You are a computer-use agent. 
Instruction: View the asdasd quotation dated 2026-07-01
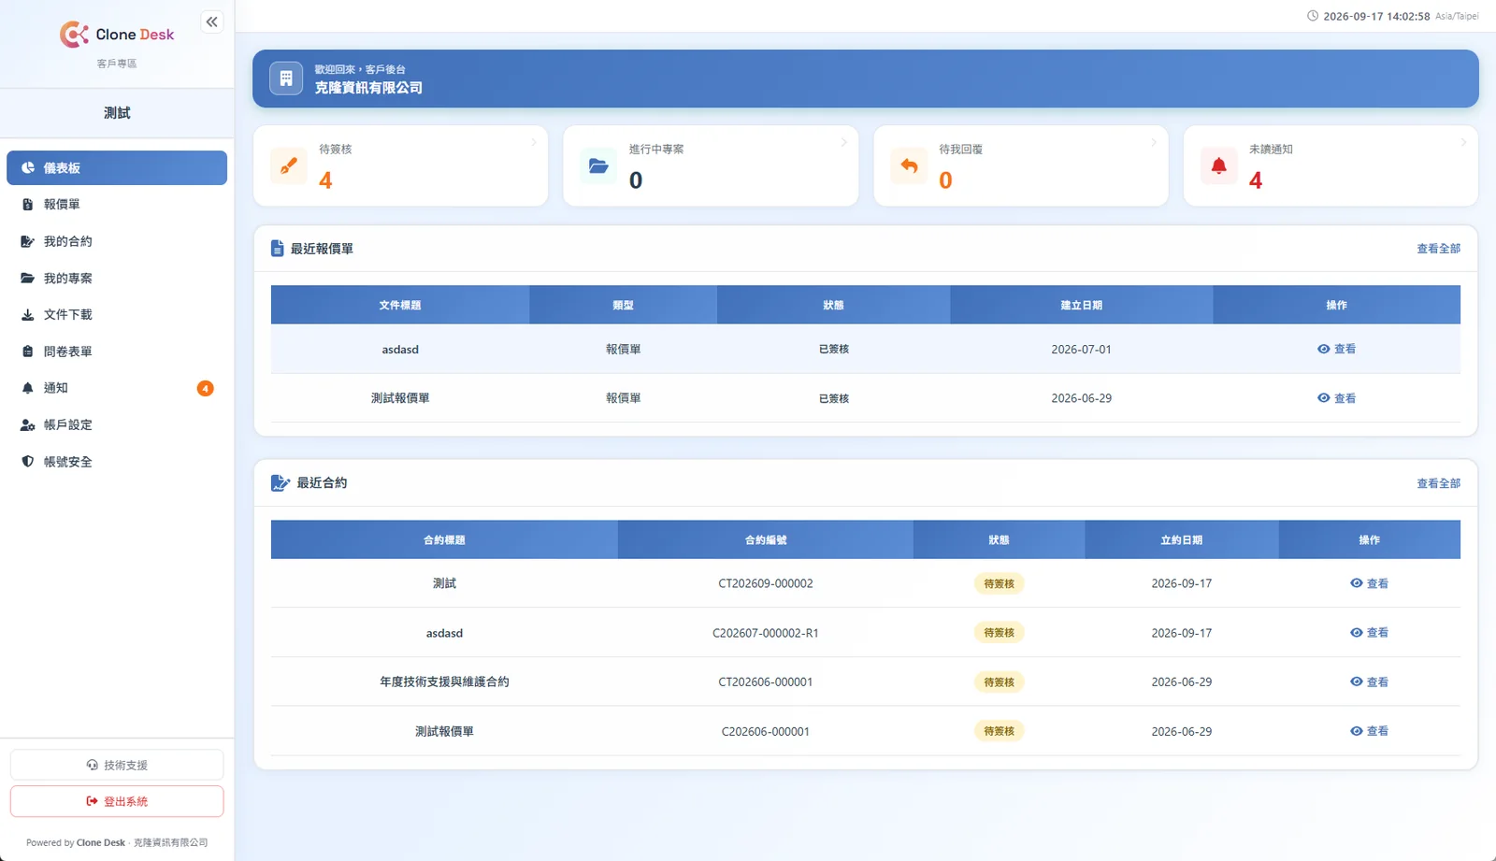click(x=1336, y=349)
